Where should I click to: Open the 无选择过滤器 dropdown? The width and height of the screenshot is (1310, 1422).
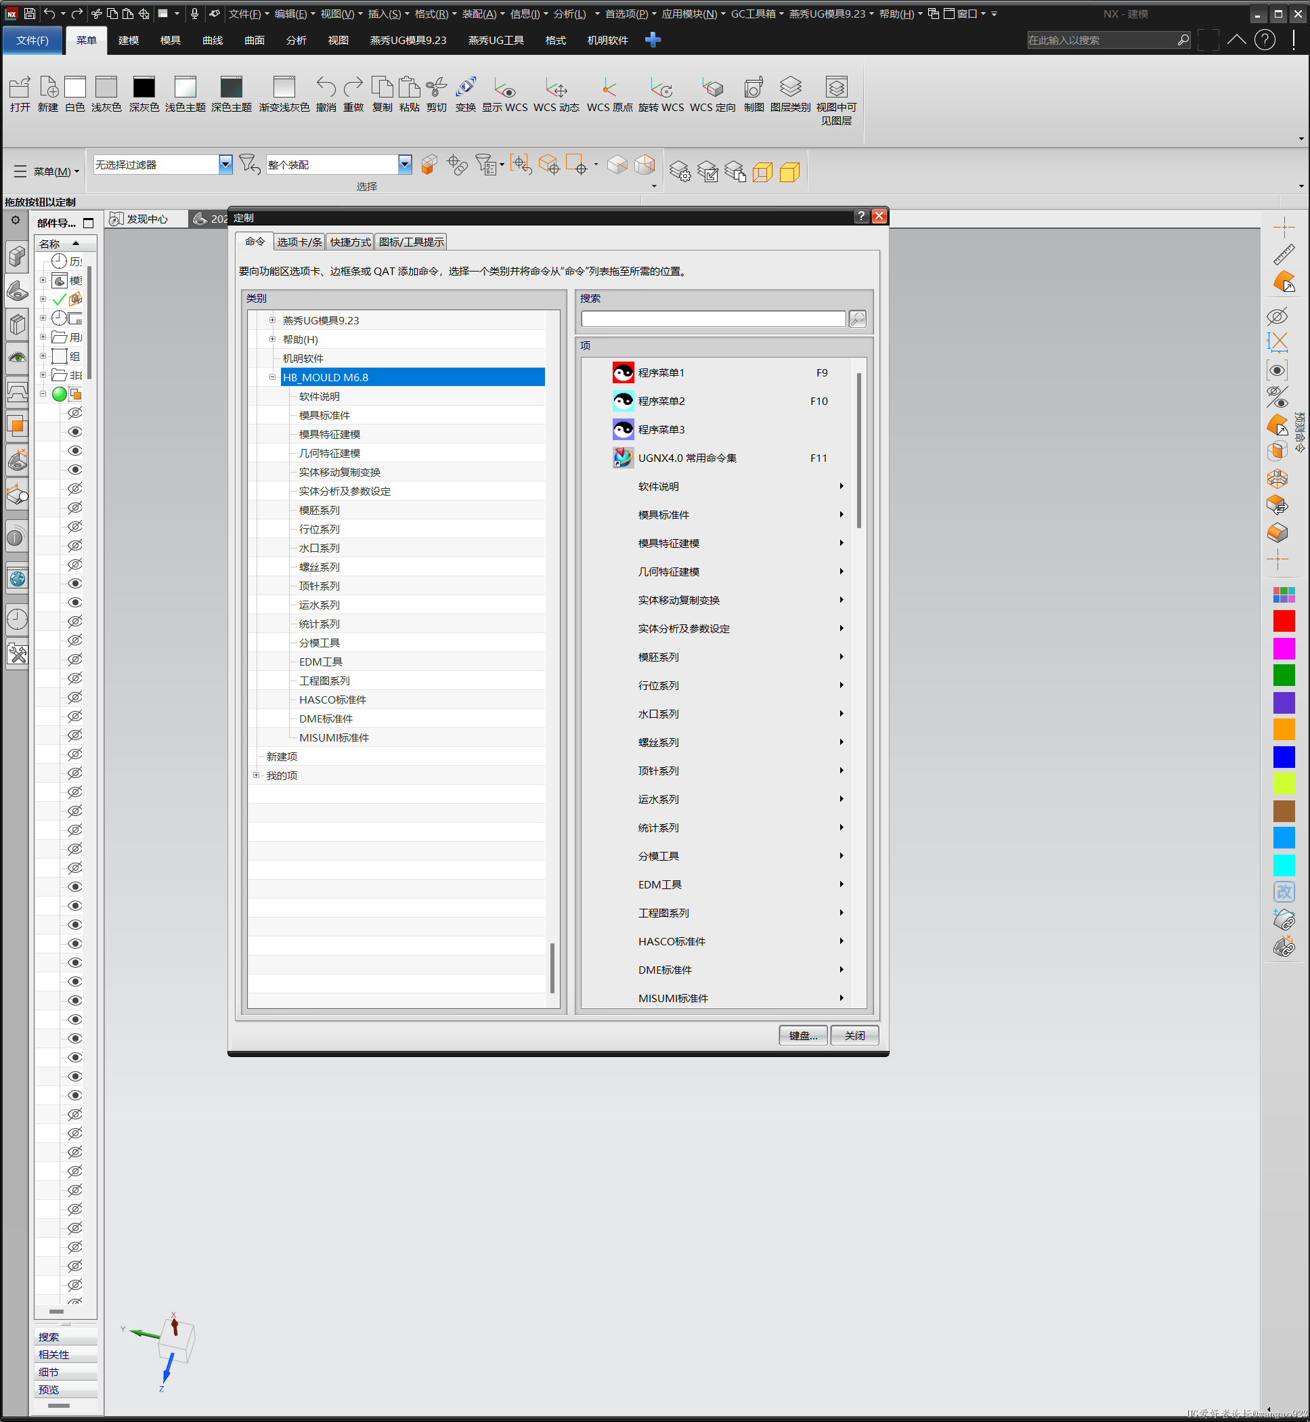pyautogui.click(x=225, y=165)
